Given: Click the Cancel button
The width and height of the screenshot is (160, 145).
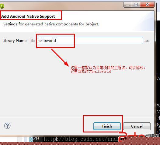Looking at the screenshot, I should 137,126.
